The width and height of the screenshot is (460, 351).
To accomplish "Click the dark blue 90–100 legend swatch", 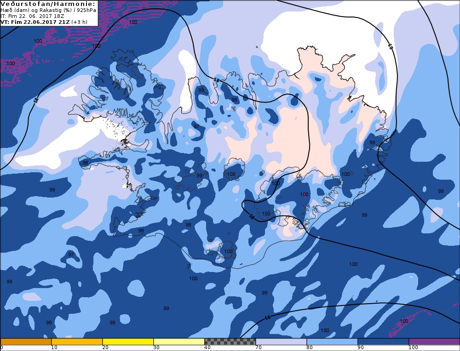I will click(x=383, y=342).
